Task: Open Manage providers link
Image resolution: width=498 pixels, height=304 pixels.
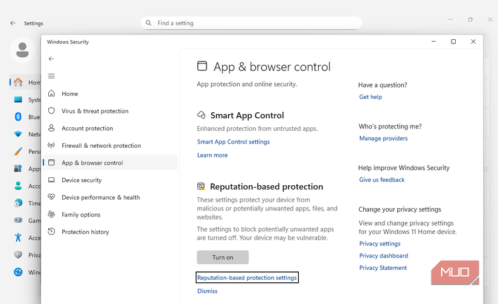Action: [x=383, y=138]
